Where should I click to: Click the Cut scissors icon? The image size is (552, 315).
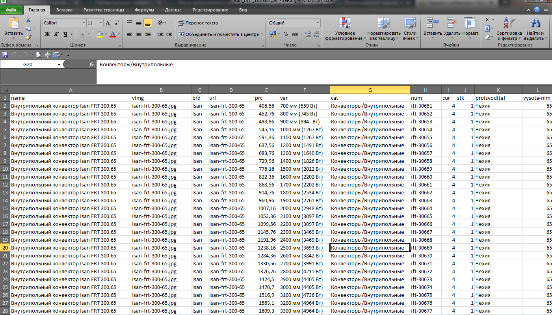pos(28,20)
